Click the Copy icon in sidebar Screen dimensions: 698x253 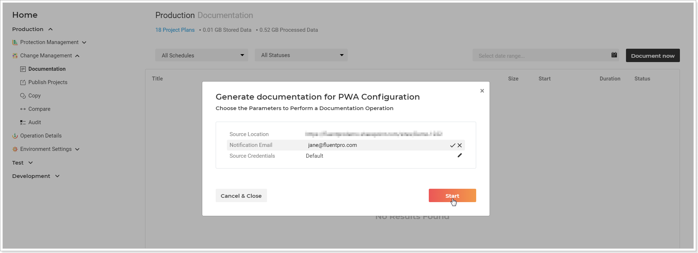click(23, 96)
